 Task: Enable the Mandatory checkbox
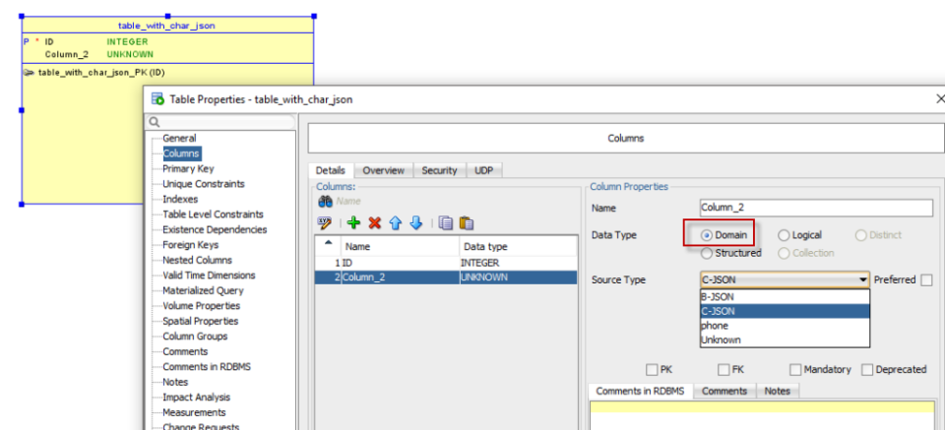(795, 370)
